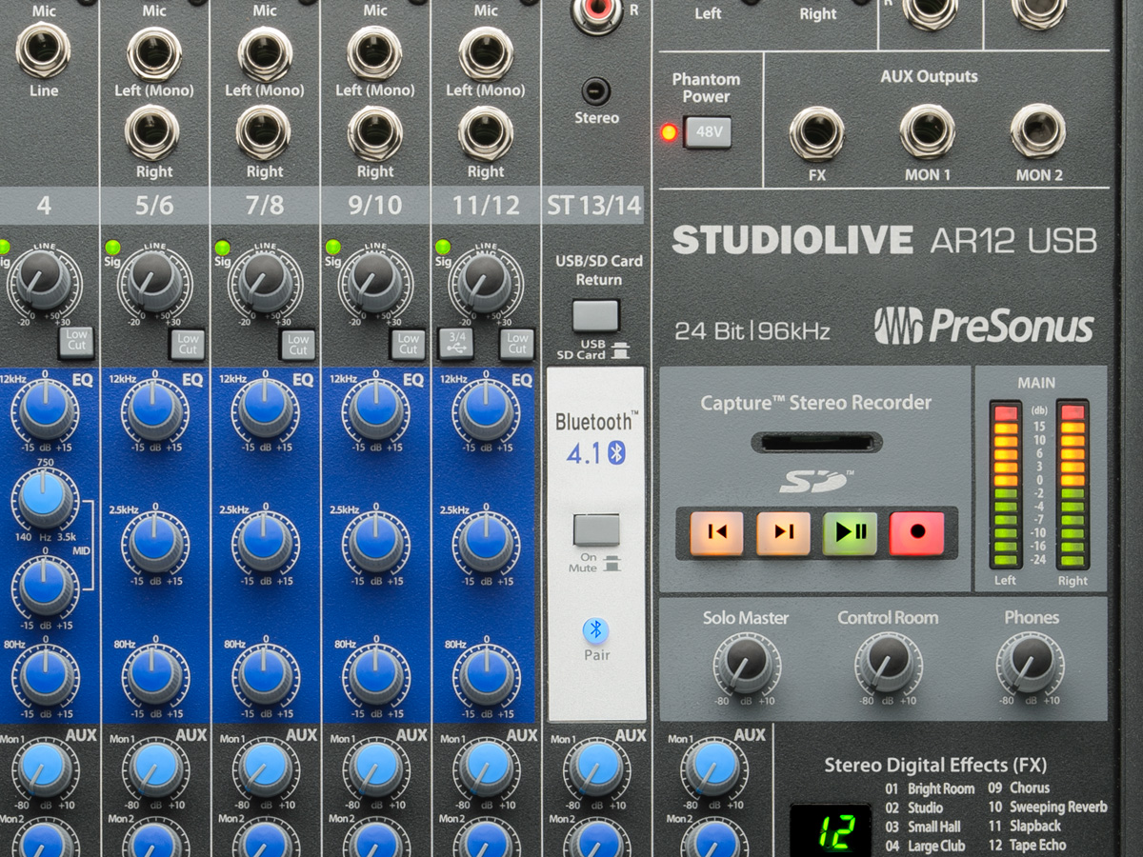Viewport: 1143px width, 857px height.
Task: Click the Left (Mono) jack on channel 7/8
Action: (x=265, y=53)
